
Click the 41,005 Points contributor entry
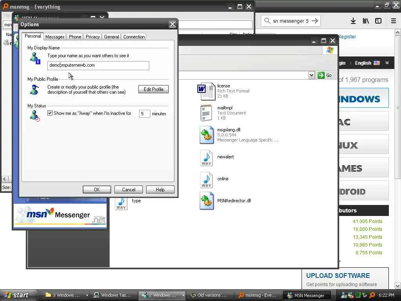coord(367,221)
